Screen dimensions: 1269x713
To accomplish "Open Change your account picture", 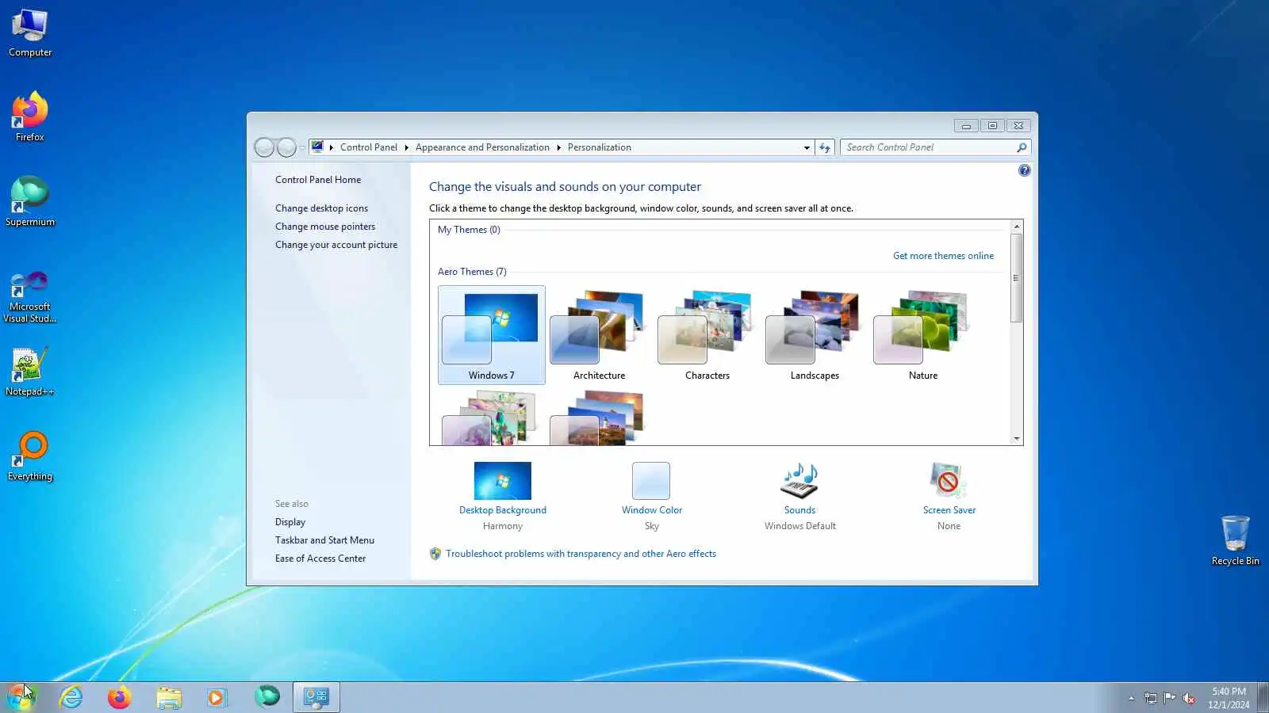I will pyautogui.click(x=336, y=245).
